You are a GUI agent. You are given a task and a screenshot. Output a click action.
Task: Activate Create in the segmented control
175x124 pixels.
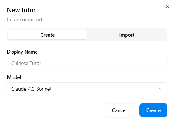tap(47, 35)
